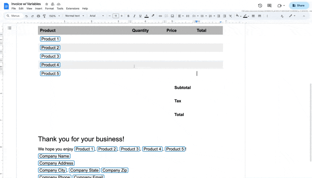This screenshot has height=178, width=312.
Task: Undo the last action
Action: tap(27, 16)
